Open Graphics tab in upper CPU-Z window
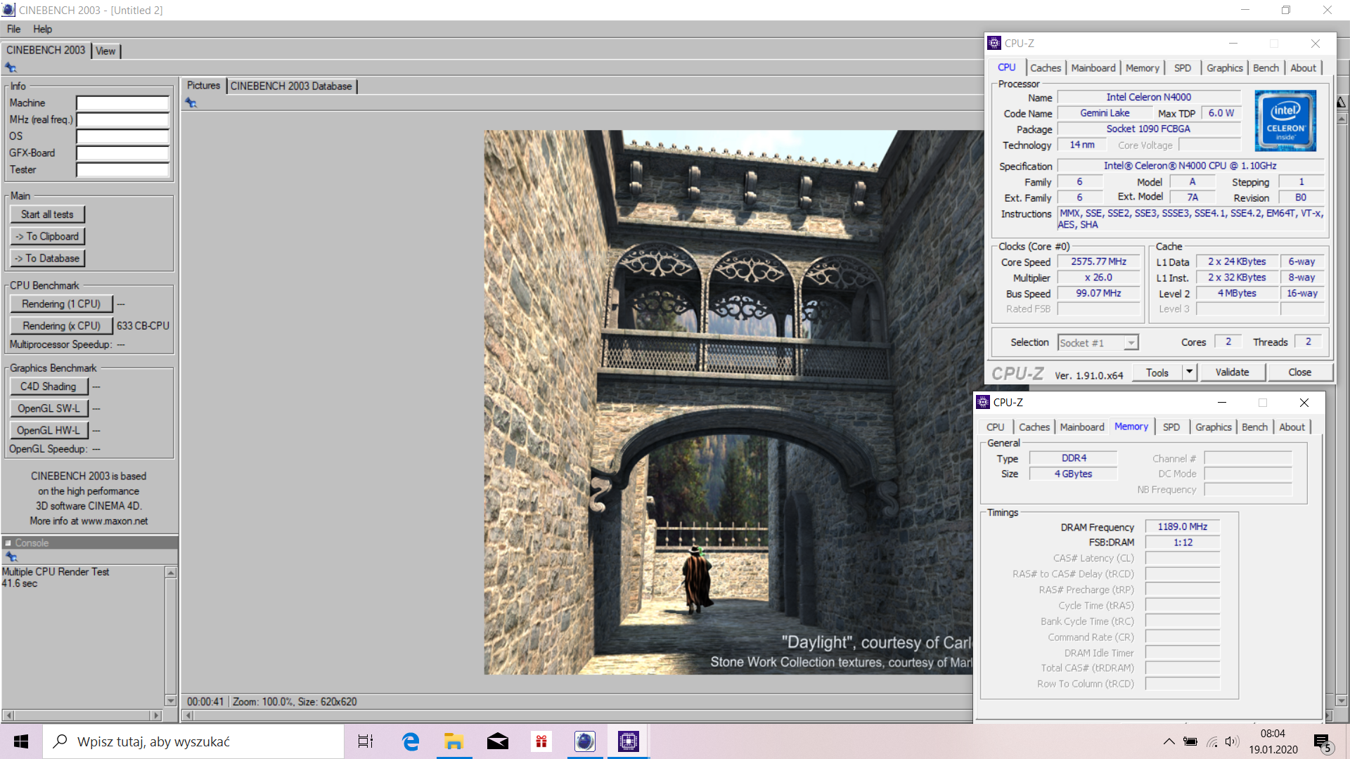This screenshot has width=1350, height=759. coord(1225,67)
